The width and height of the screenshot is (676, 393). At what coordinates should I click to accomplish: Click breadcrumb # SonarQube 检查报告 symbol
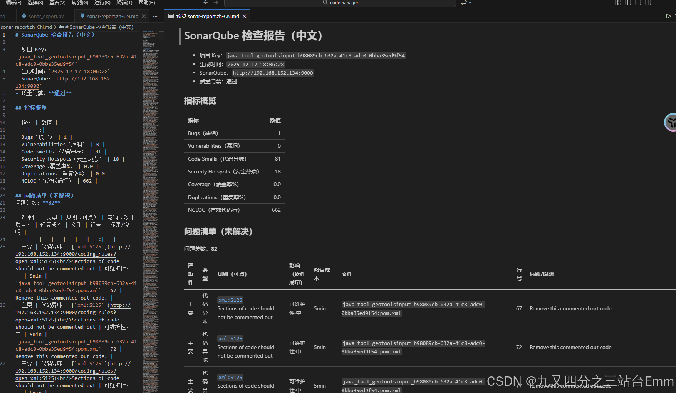pyautogui.click(x=99, y=27)
